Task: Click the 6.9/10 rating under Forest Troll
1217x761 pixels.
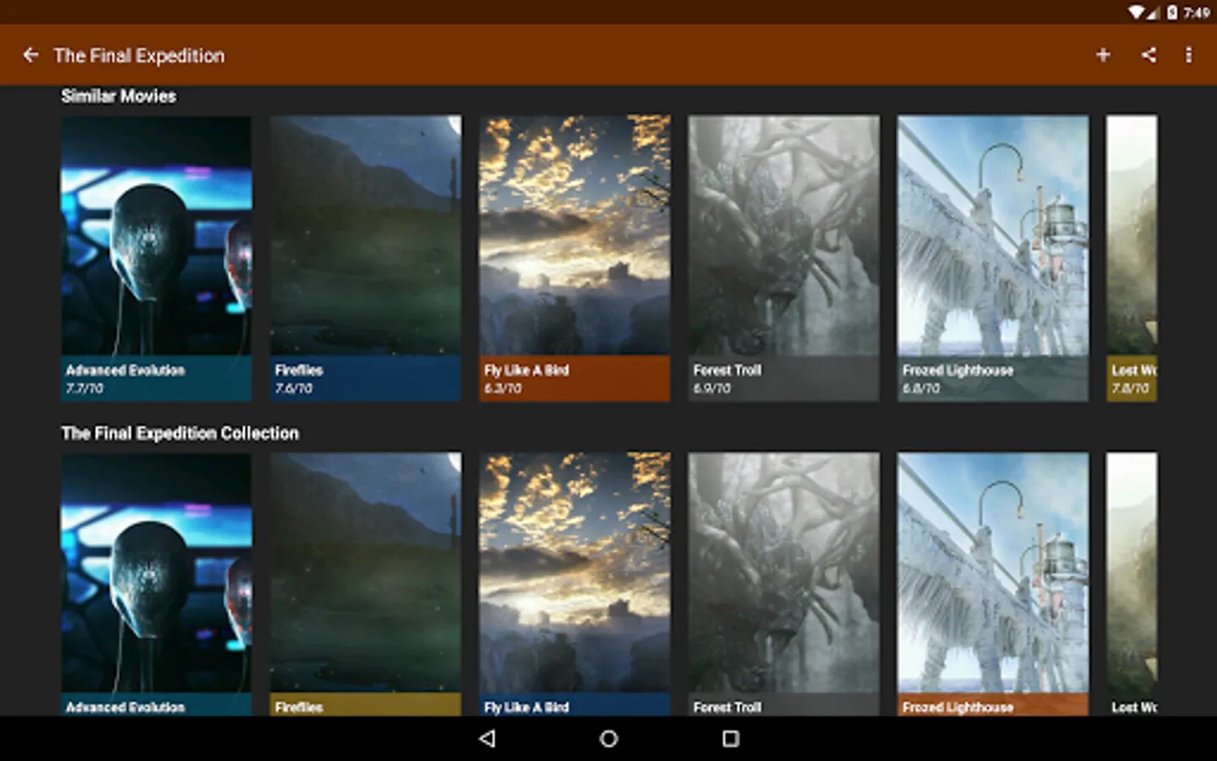Action: (712, 388)
